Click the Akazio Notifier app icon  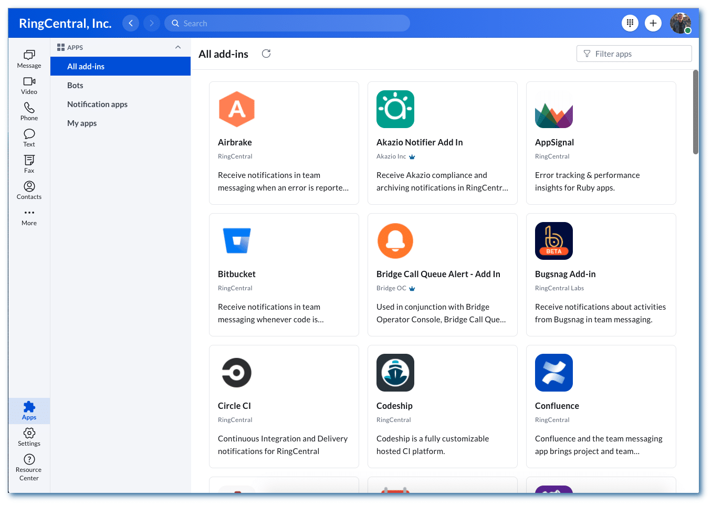pos(395,109)
